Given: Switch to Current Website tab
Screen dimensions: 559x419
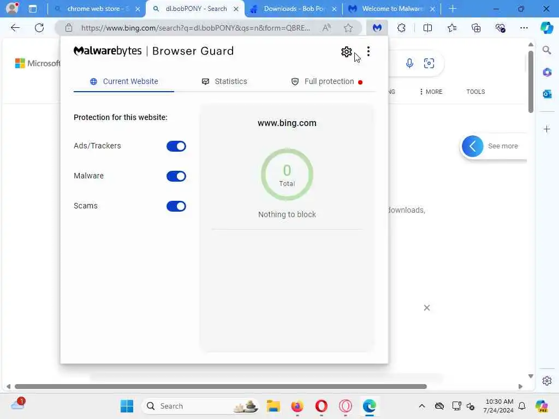Looking at the screenshot, I should [x=124, y=82].
